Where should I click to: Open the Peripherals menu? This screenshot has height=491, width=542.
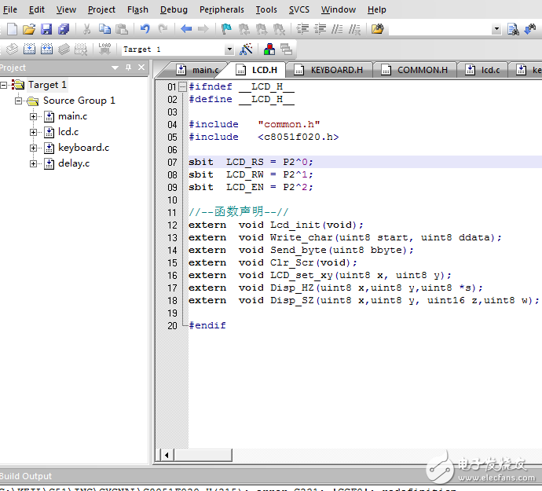[x=222, y=9]
